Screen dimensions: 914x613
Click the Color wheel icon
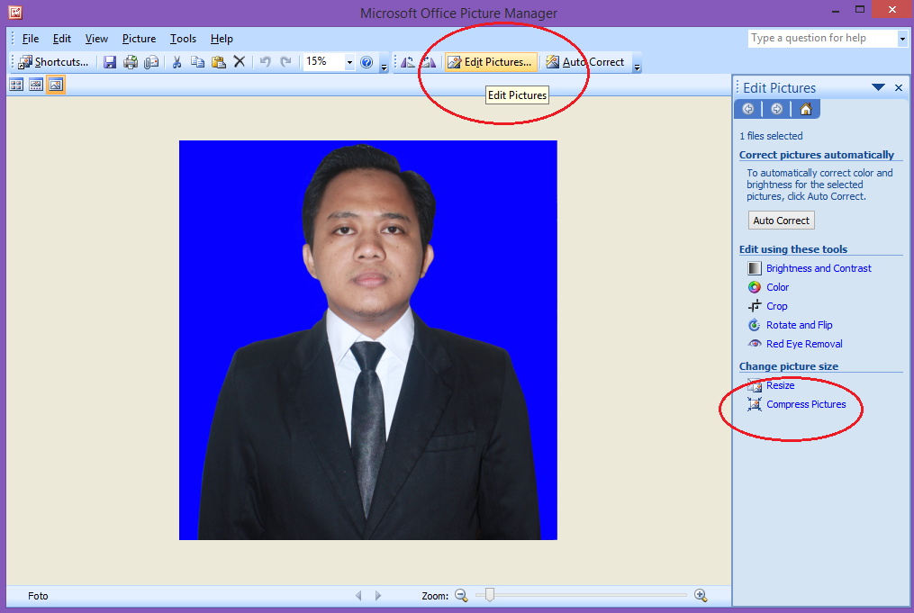click(755, 287)
